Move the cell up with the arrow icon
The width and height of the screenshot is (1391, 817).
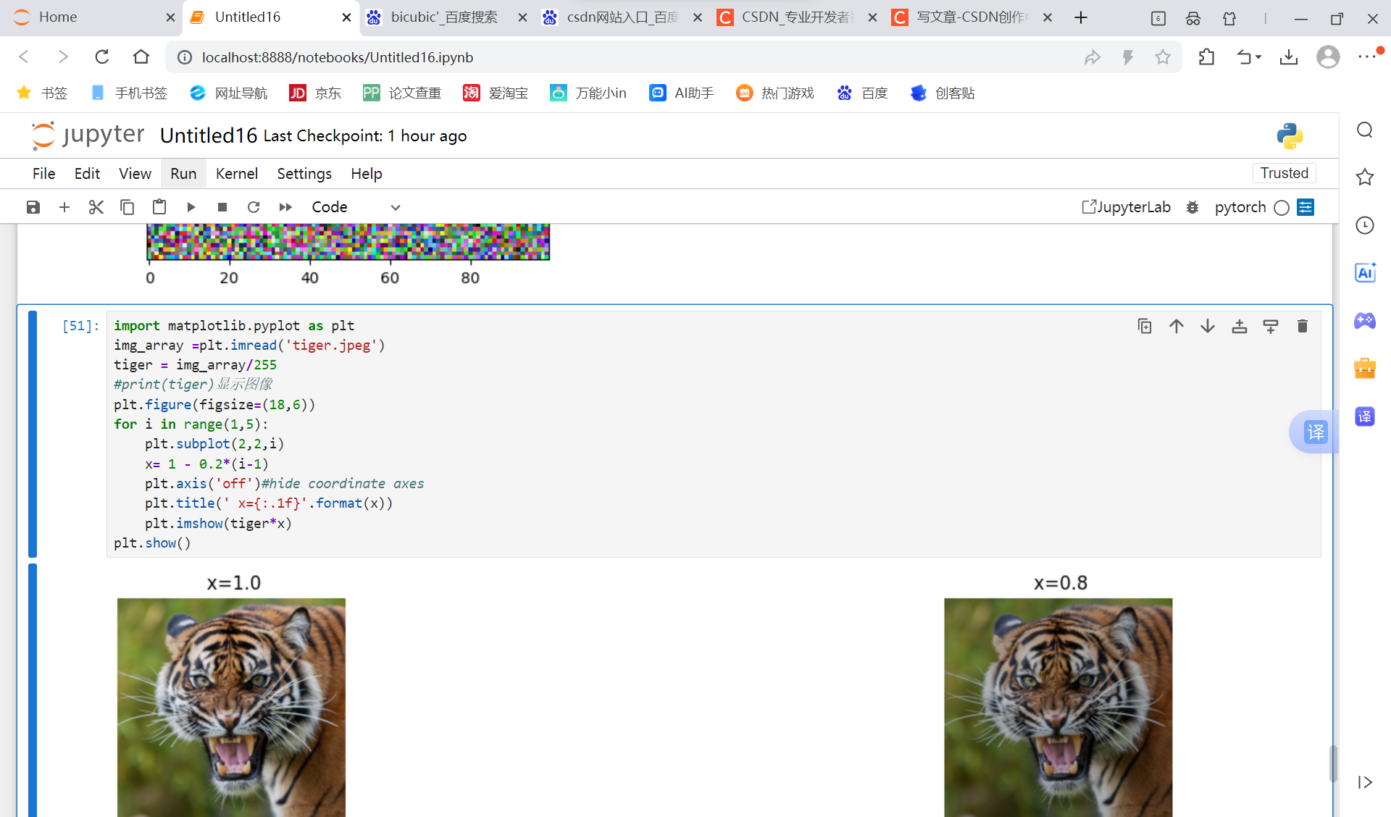(1176, 326)
